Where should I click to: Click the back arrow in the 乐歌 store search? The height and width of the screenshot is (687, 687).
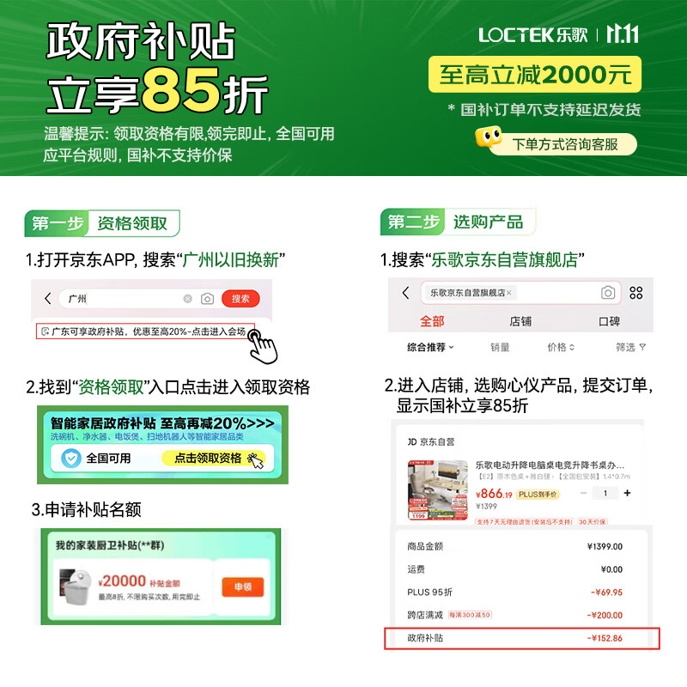coord(405,293)
